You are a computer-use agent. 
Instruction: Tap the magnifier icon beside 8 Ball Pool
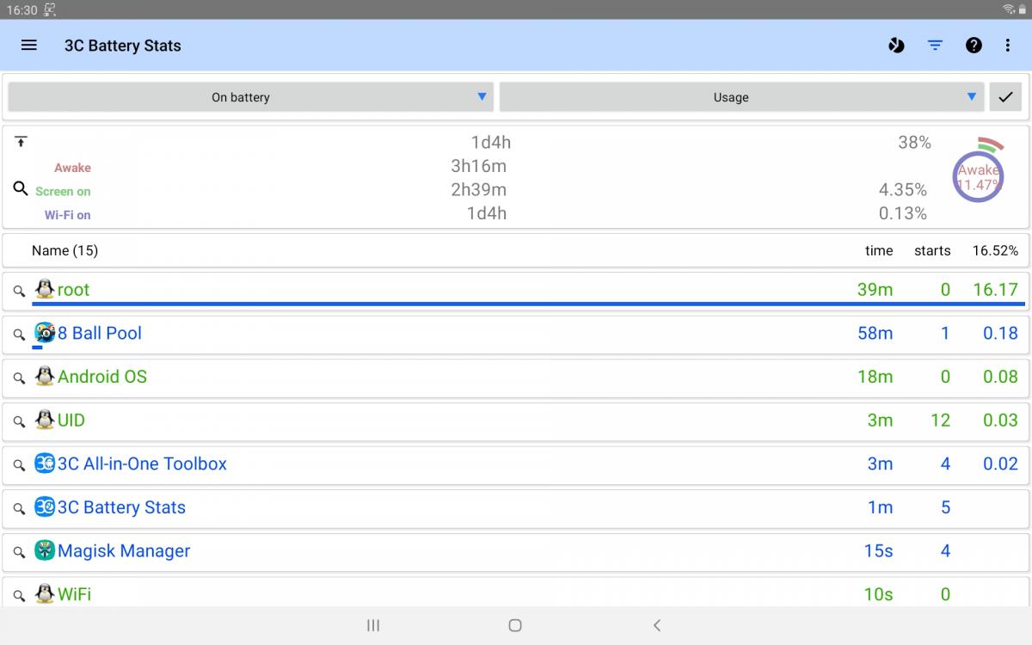(x=19, y=335)
